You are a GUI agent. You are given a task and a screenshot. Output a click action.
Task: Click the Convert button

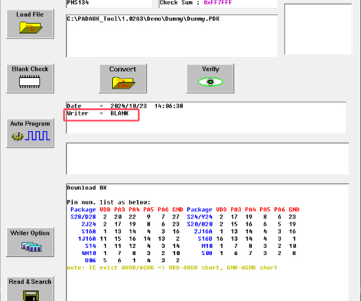click(x=123, y=79)
